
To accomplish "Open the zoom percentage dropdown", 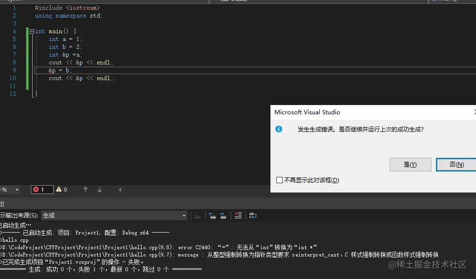I will [17, 190].
